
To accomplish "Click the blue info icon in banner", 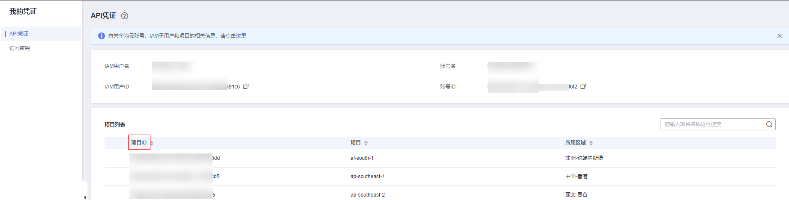I will click(x=102, y=36).
